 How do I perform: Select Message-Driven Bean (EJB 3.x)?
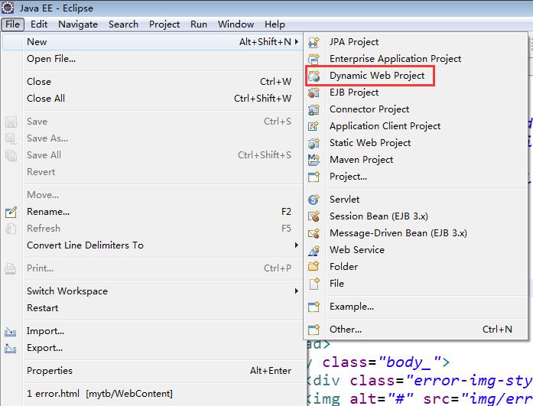click(416, 233)
